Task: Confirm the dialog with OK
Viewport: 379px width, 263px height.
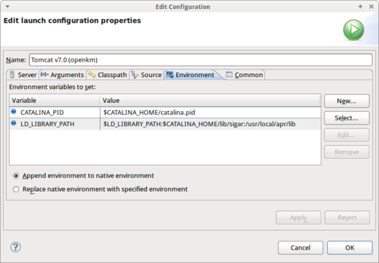Action: point(349,247)
